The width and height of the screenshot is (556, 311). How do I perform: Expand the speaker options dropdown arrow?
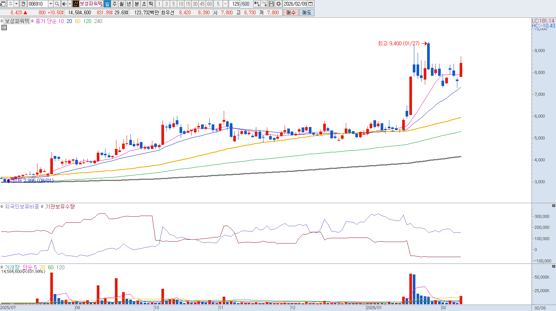click(69, 4)
